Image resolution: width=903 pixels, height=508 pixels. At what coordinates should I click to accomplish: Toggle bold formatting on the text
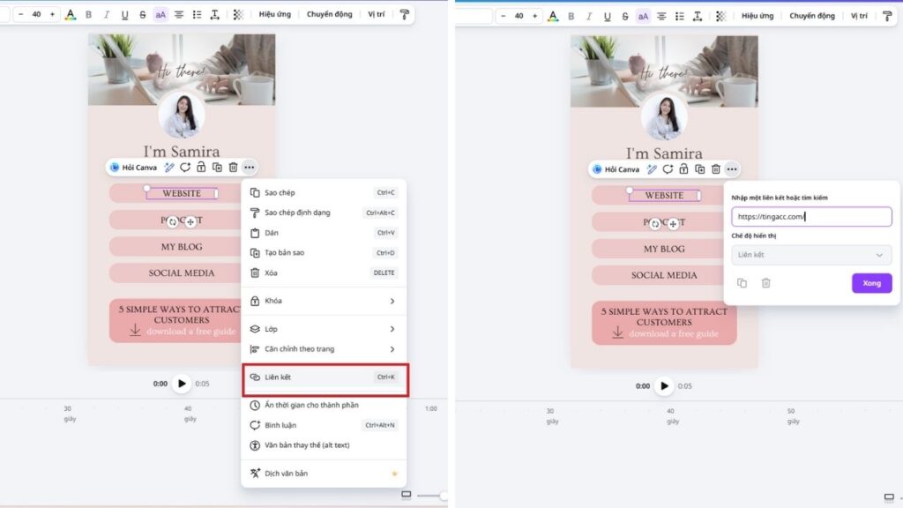88,14
